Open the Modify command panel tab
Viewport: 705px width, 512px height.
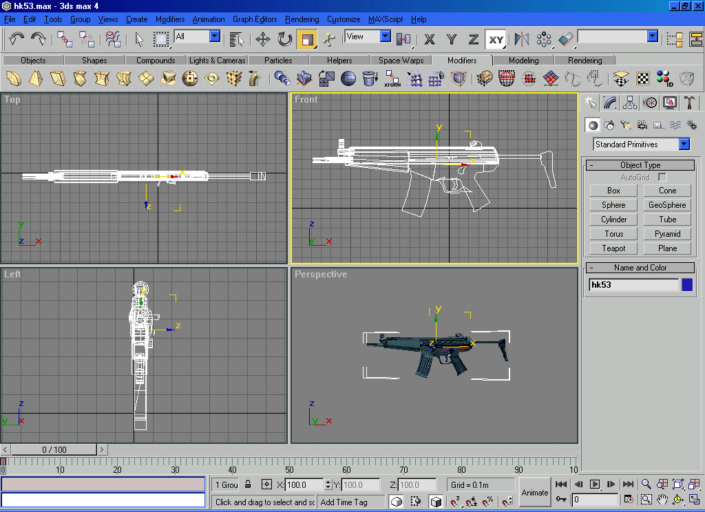(x=610, y=103)
